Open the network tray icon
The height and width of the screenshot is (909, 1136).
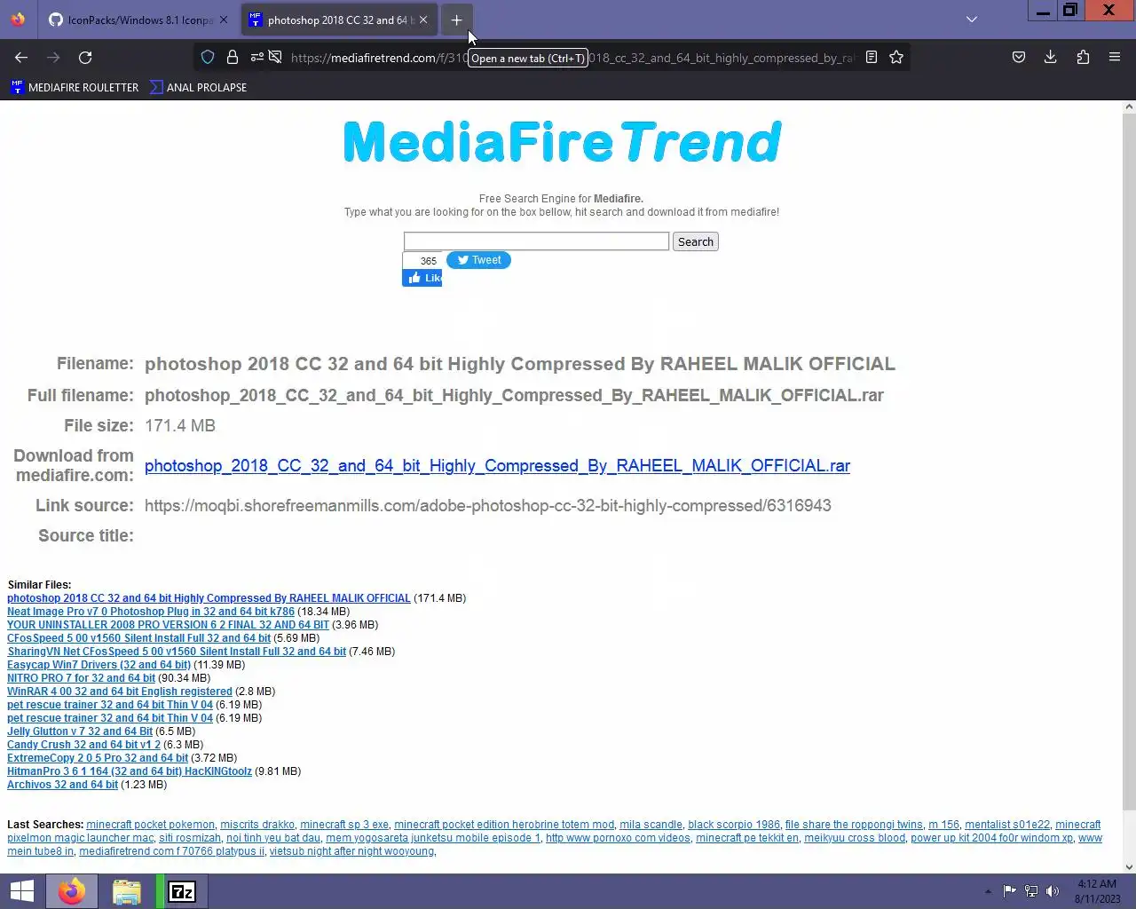click(x=1031, y=891)
